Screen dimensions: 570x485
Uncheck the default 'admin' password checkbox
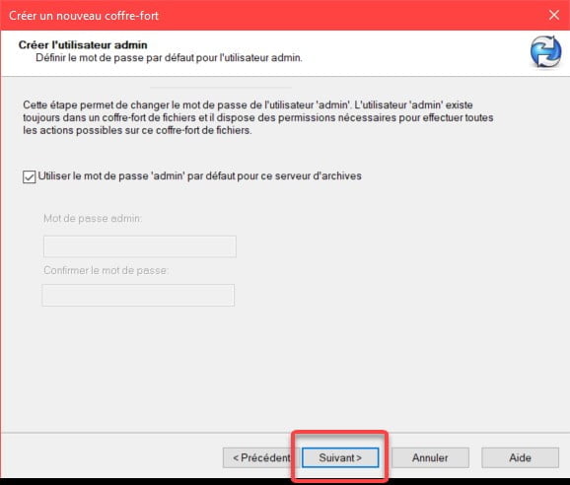click(29, 176)
